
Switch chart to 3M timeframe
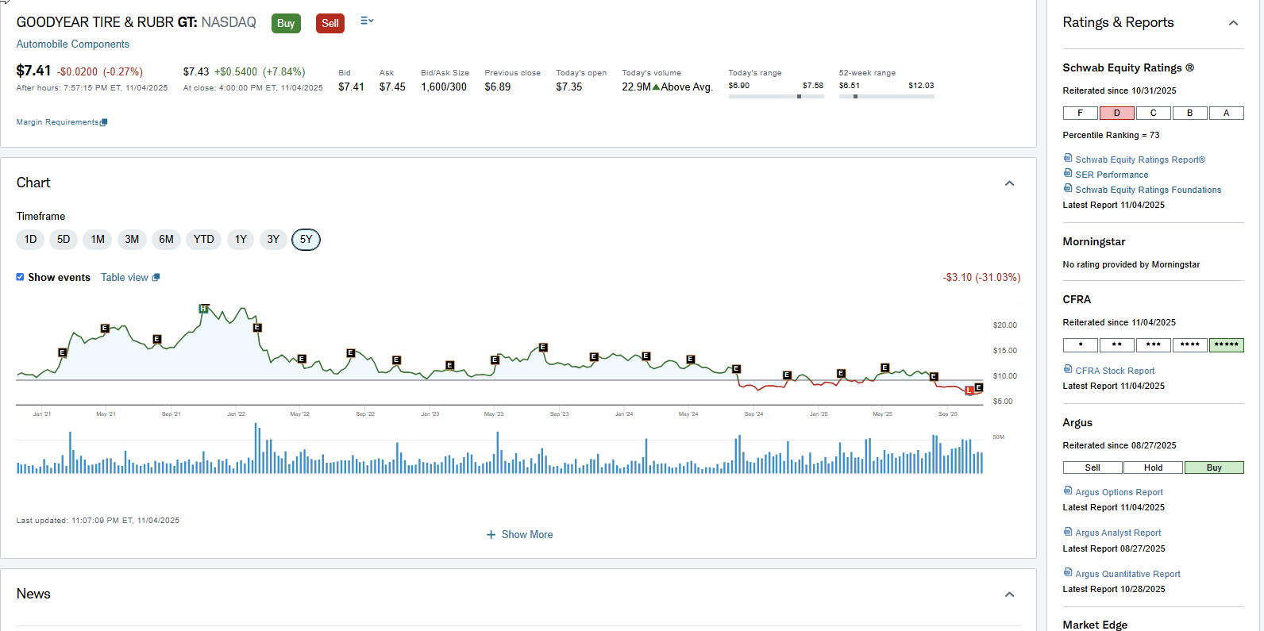point(132,240)
